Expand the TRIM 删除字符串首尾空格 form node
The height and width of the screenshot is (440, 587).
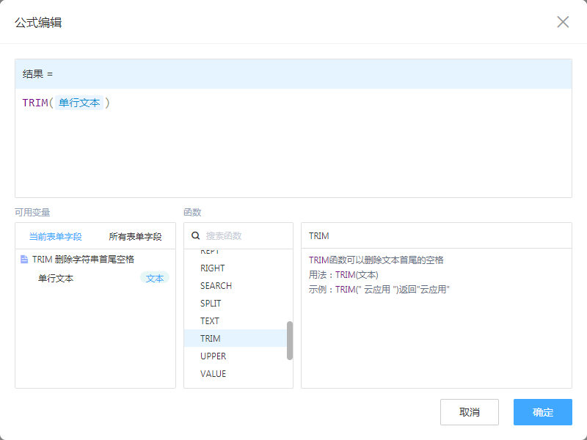pyautogui.click(x=83, y=260)
